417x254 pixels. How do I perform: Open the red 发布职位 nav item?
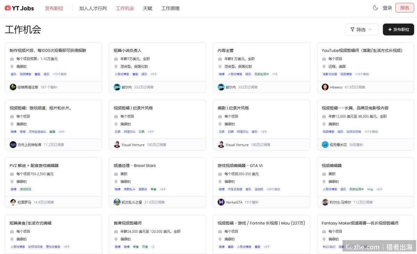click(54, 8)
